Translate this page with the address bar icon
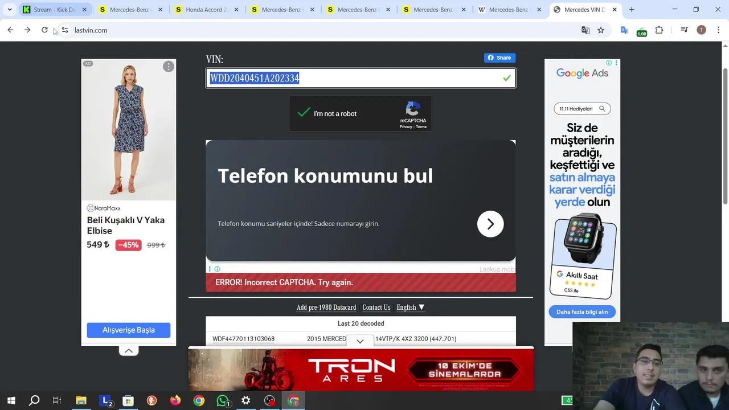Viewport: 729px width, 410px height. tap(585, 30)
